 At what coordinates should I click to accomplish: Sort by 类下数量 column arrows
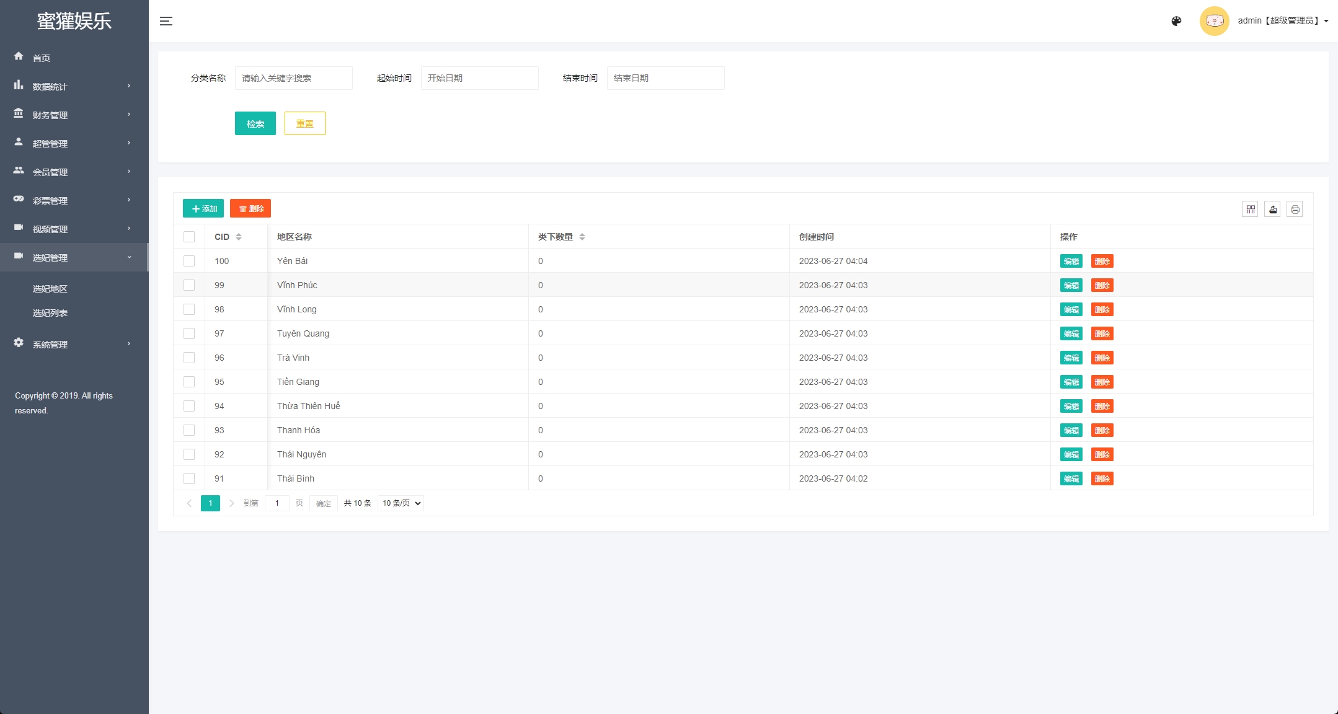coord(582,237)
